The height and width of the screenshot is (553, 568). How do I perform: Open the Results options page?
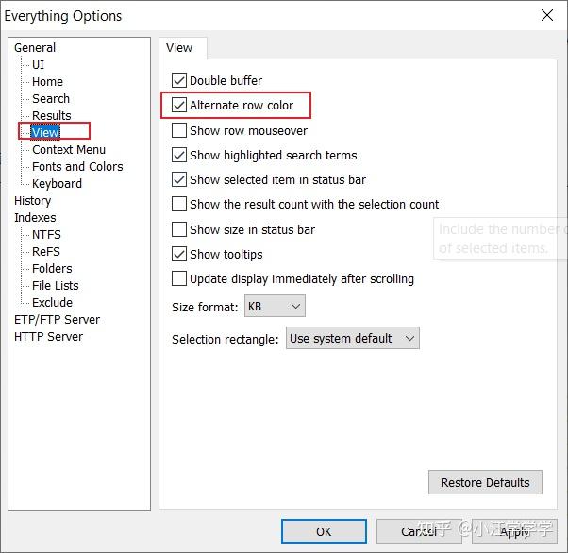(52, 115)
